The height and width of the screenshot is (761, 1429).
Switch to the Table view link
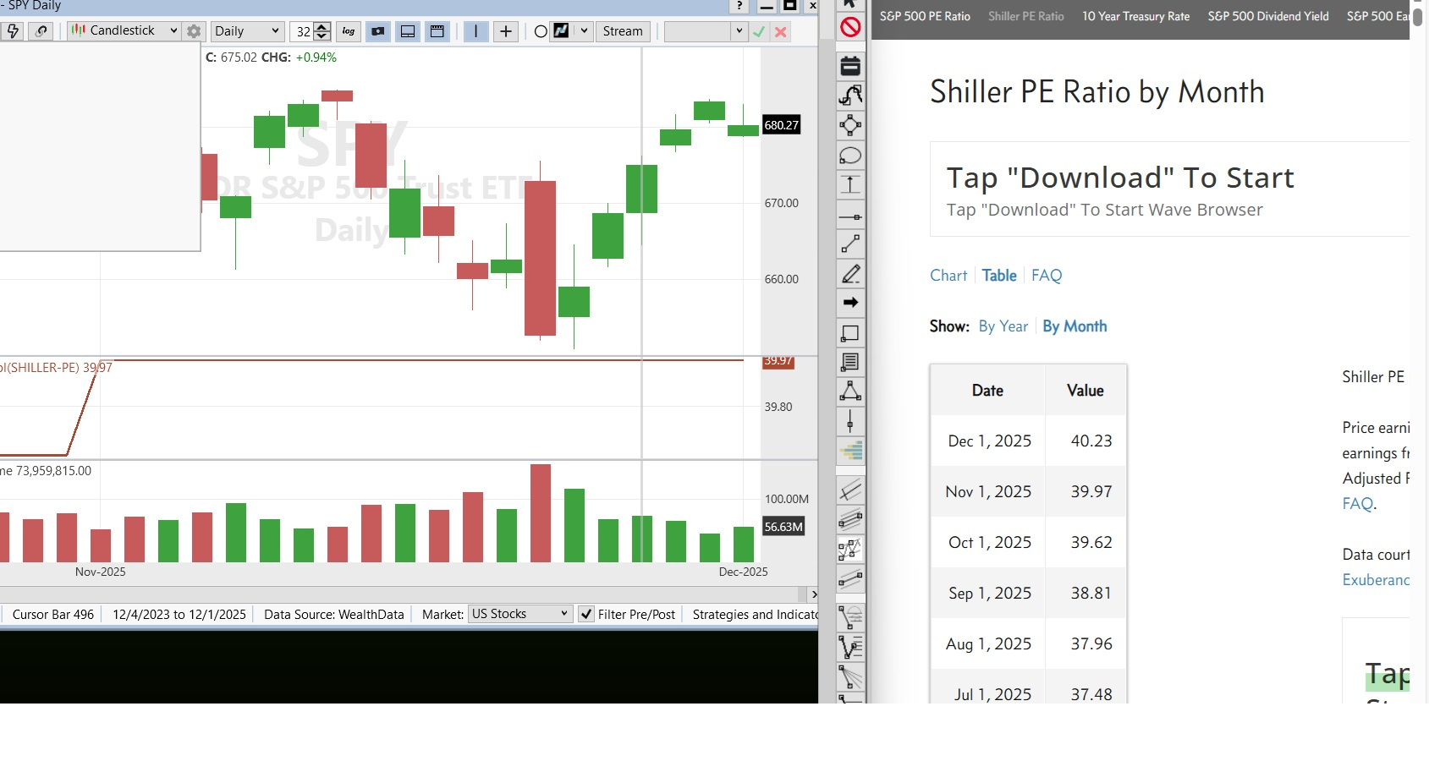(999, 276)
